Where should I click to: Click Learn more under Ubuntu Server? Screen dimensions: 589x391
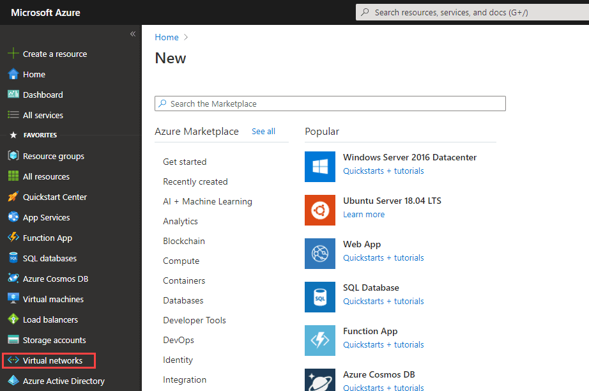tap(363, 215)
